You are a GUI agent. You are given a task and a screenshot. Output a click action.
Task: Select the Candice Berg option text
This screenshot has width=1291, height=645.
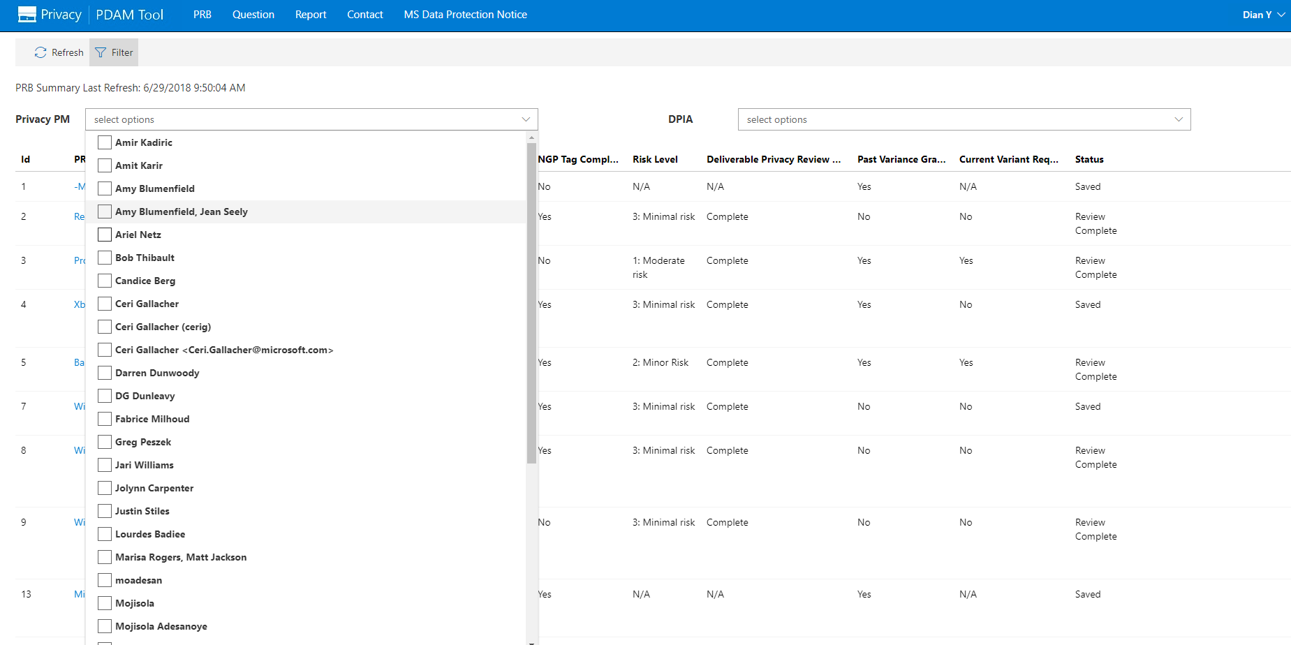click(x=145, y=281)
